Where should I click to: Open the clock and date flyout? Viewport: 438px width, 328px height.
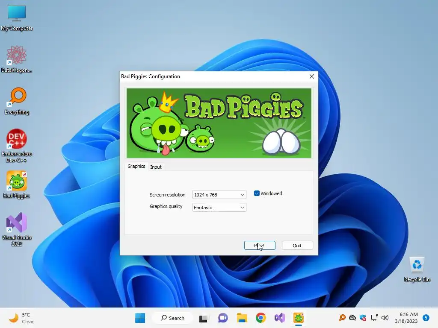click(x=406, y=318)
